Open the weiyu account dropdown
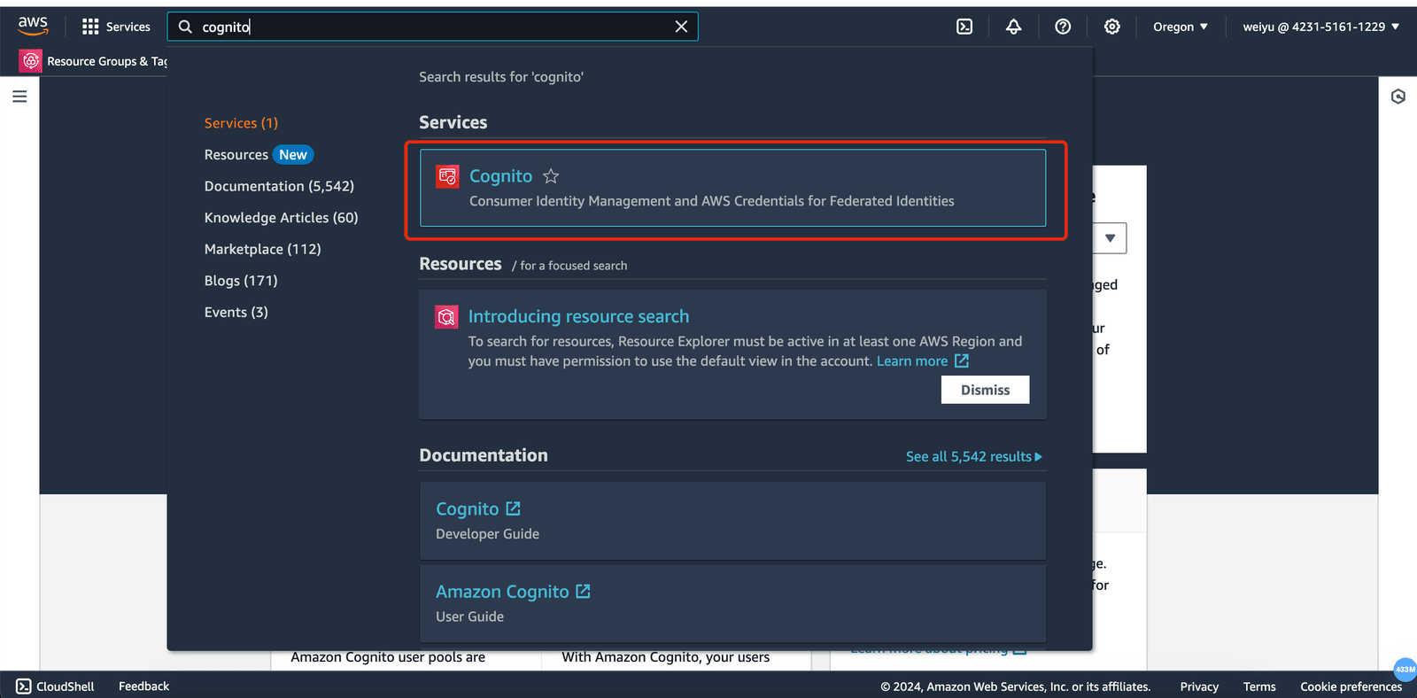This screenshot has height=698, width=1417. click(1320, 27)
